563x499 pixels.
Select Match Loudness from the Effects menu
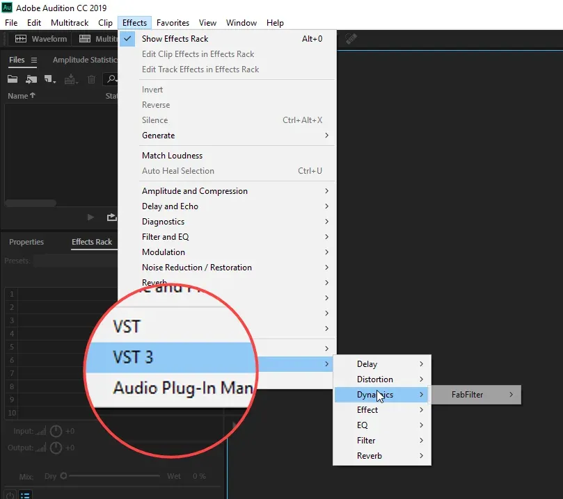tap(227, 156)
